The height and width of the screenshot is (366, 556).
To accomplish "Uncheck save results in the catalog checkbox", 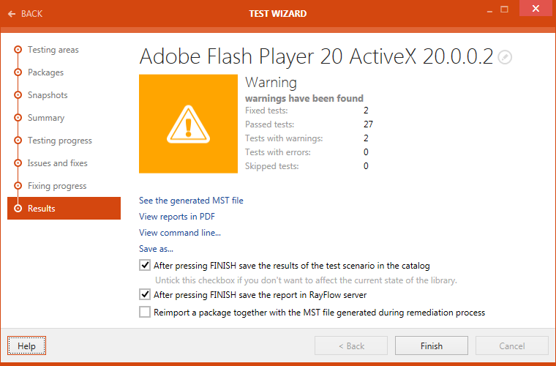I will click(145, 265).
